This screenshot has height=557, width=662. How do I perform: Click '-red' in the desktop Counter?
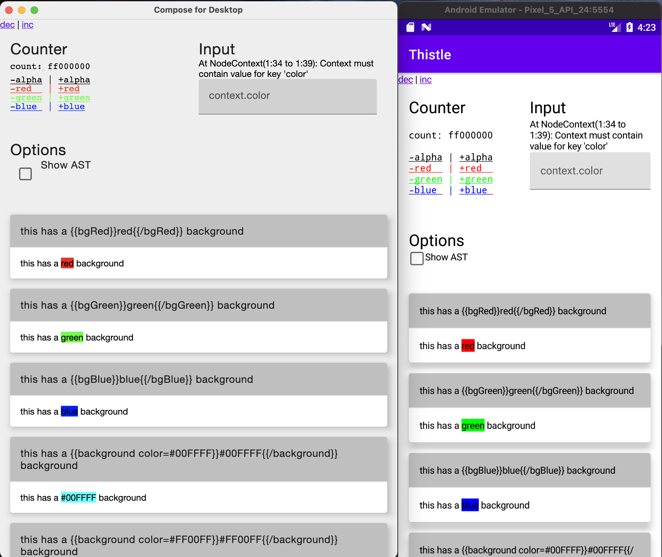point(21,89)
